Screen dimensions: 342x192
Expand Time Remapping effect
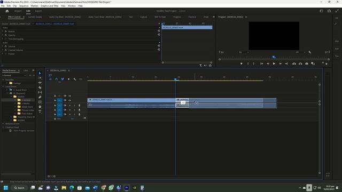pos(3,39)
